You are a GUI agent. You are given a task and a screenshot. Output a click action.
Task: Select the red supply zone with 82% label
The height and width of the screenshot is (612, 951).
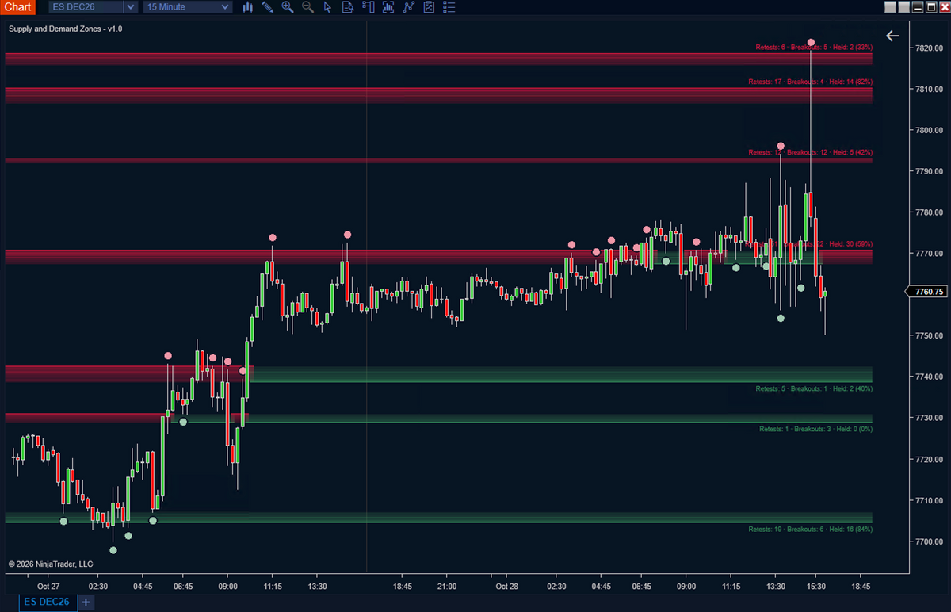438,94
